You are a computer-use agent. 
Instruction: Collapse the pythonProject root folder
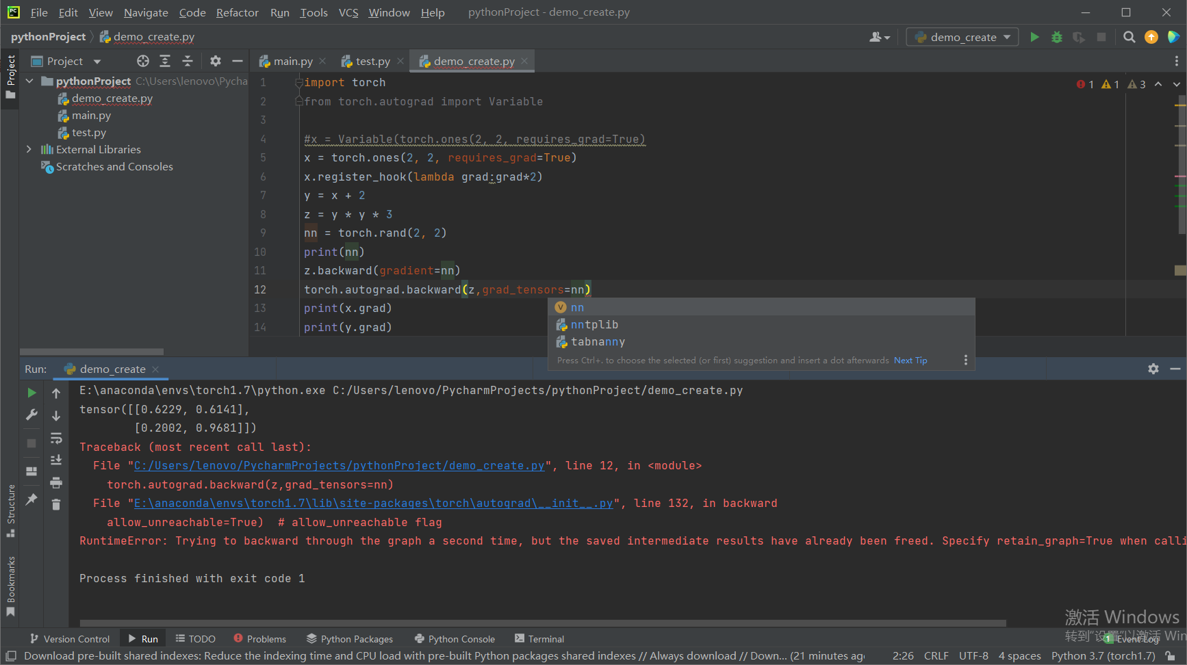[x=29, y=81]
